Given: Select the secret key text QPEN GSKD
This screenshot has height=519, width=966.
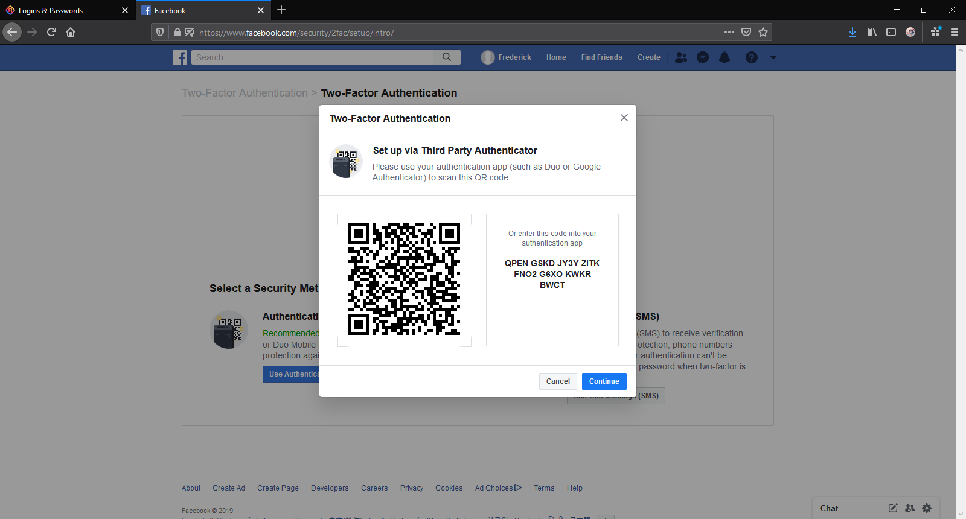Looking at the screenshot, I should tap(529, 263).
